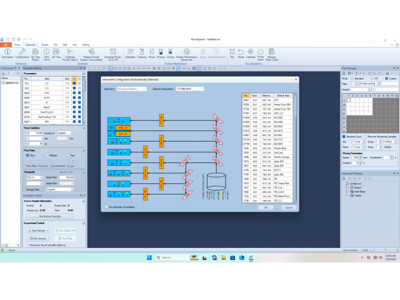Open Fluidics Maintenance Sequences
400x300 pixels.
[186, 54]
